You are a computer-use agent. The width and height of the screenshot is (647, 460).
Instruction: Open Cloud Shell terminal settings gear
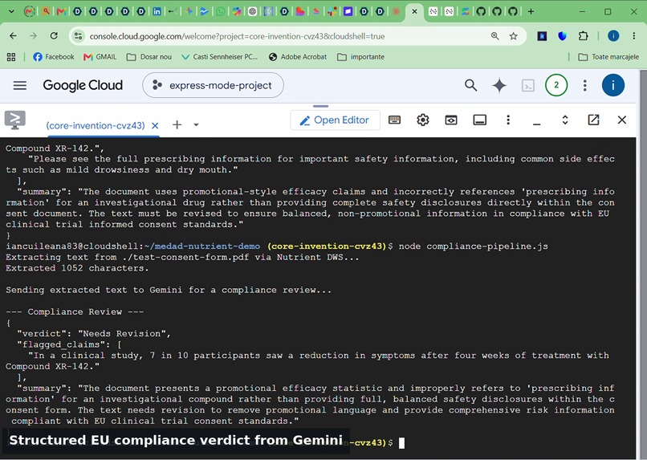[x=423, y=120]
